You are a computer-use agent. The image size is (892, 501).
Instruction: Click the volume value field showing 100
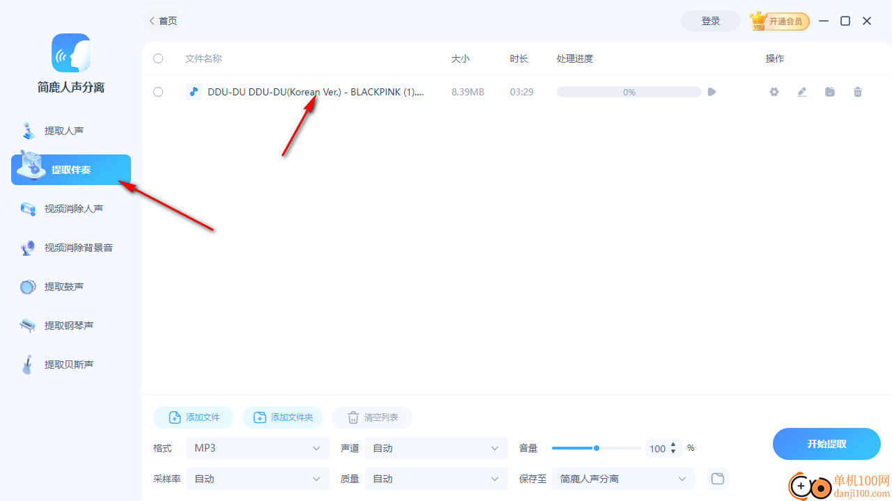tap(657, 449)
